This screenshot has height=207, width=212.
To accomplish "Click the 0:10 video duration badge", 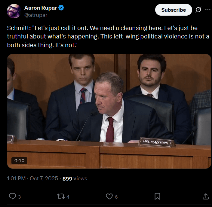I will click(x=20, y=160).
